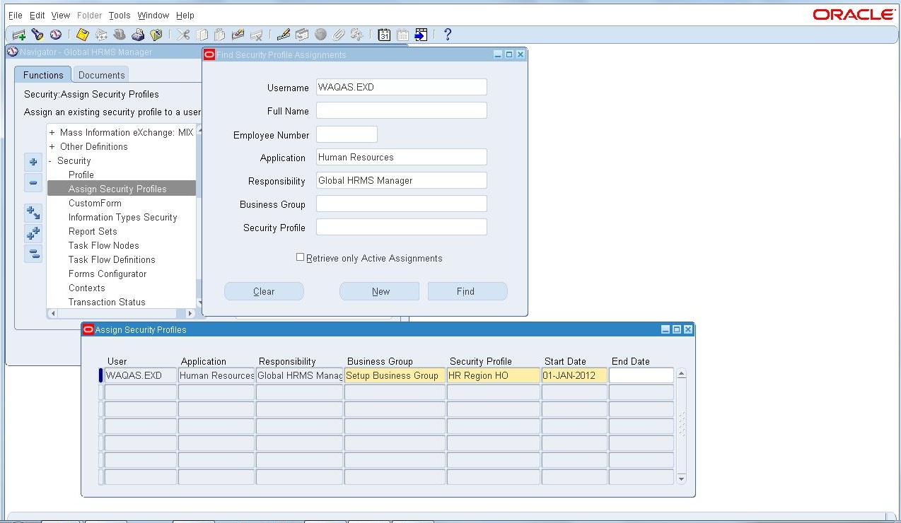The image size is (901, 523).
Task: Open the File menu
Action: coord(15,15)
